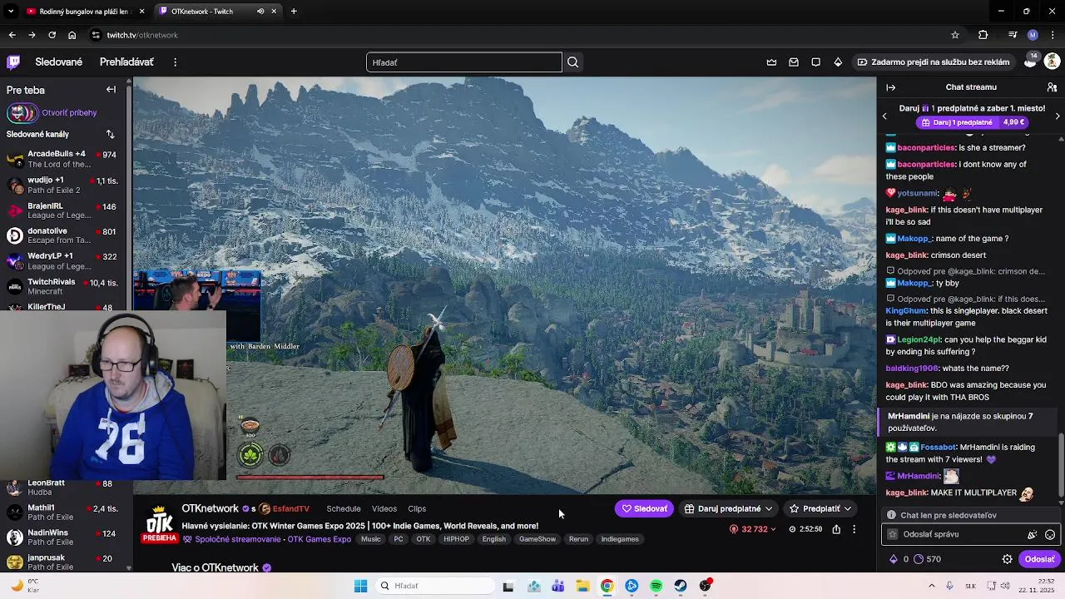Expand the viewer count dropdown arrow
Image resolution: width=1065 pixels, height=599 pixels.
point(773,529)
